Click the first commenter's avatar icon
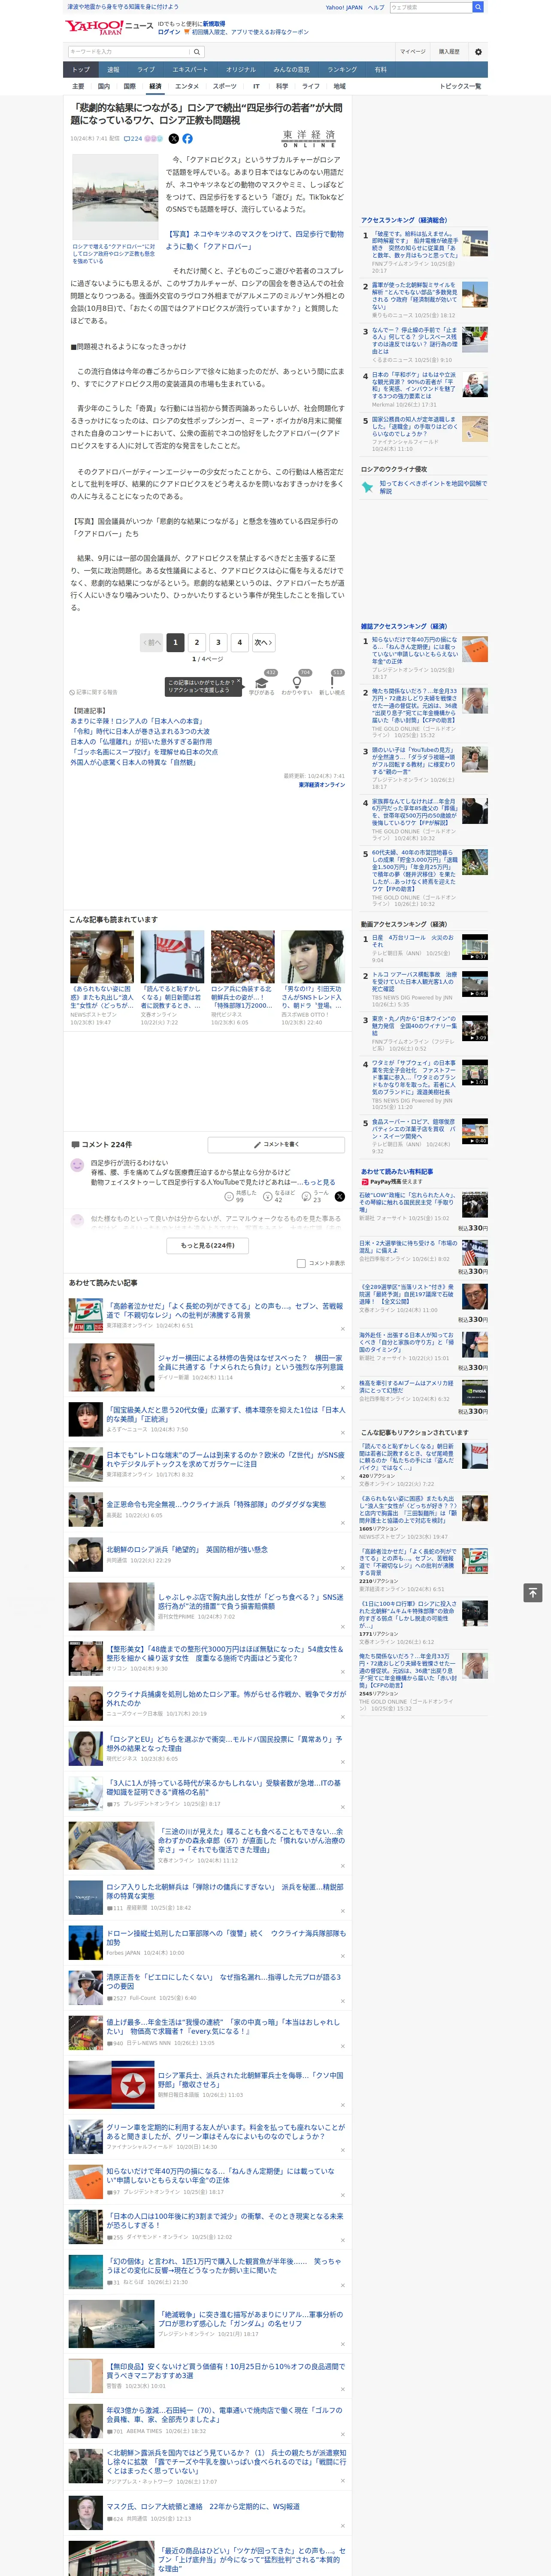The image size is (551, 2576). 77,1165
